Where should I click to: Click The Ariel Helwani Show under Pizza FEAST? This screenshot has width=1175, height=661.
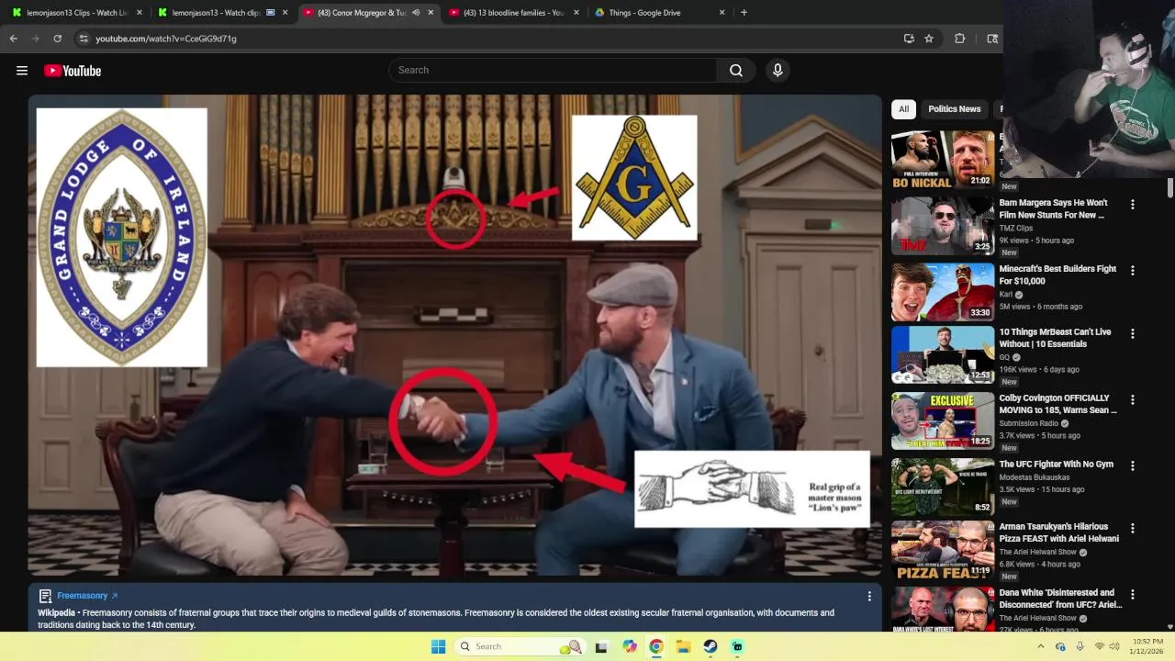tap(1037, 552)
